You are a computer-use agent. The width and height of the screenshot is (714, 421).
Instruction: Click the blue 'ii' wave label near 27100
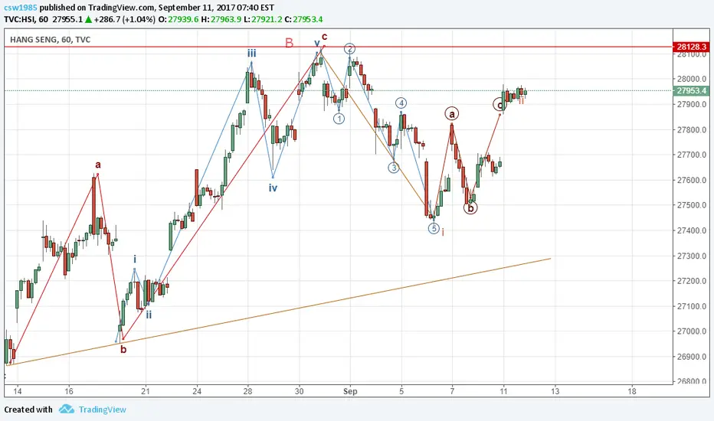[x=149, y=315]
